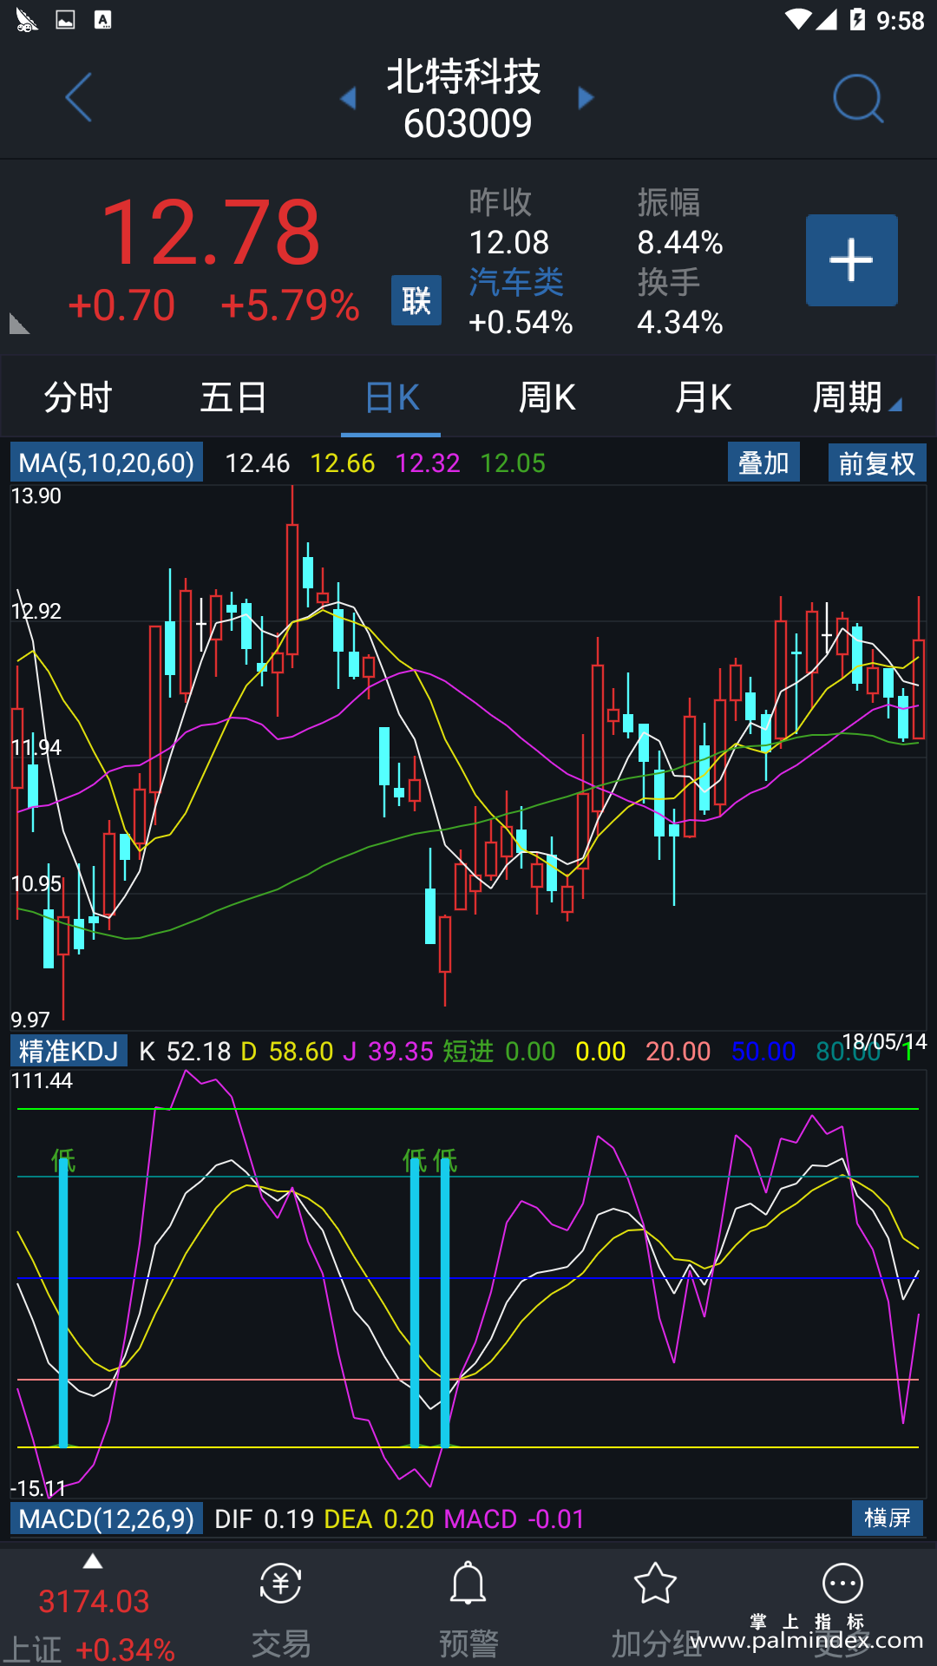Screen dimensions: 937x1666
Task: Tap the battery status icon
Action: point(857,19)
